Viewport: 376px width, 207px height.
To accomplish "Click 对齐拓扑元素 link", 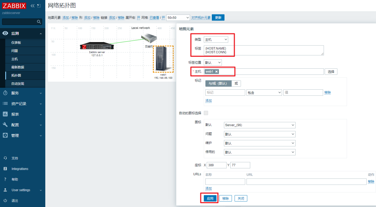I will (x=201, y=17).
